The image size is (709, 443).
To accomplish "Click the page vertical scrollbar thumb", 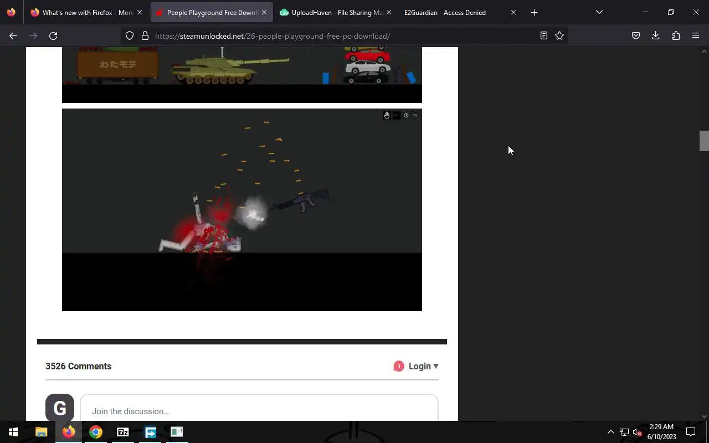I will [x=704, y=141].
